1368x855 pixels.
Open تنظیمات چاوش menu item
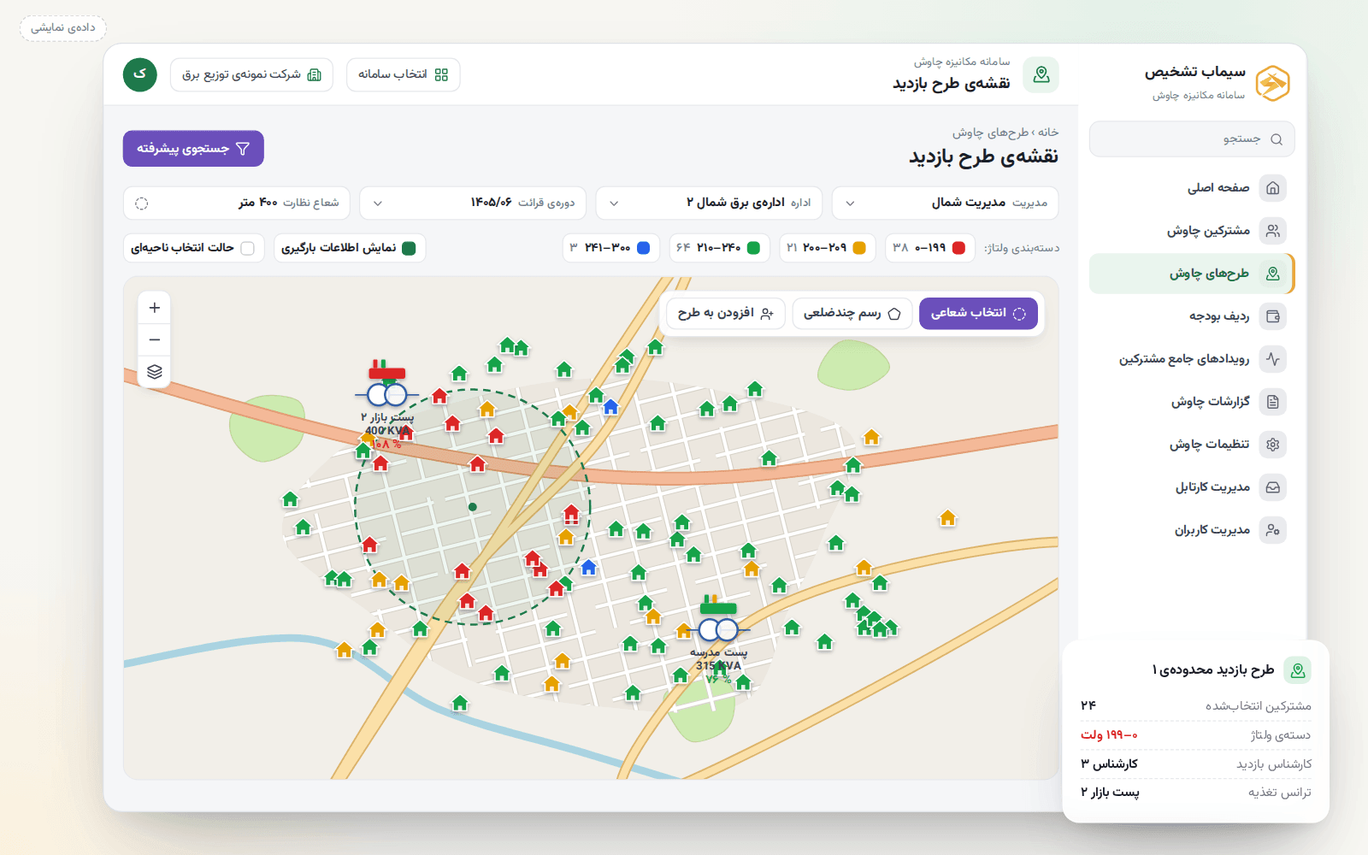[x=1192, y=445]
